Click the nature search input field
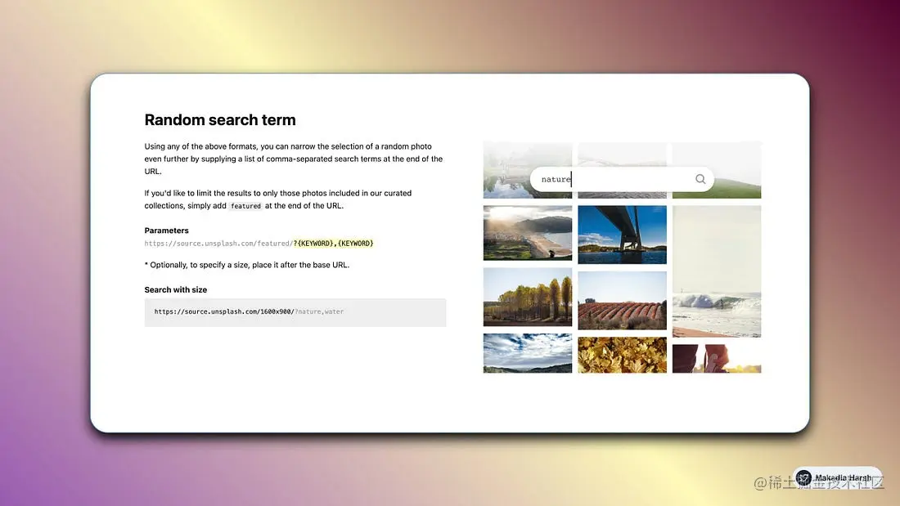Screen dimensions: 900x506 pos(622,180)
